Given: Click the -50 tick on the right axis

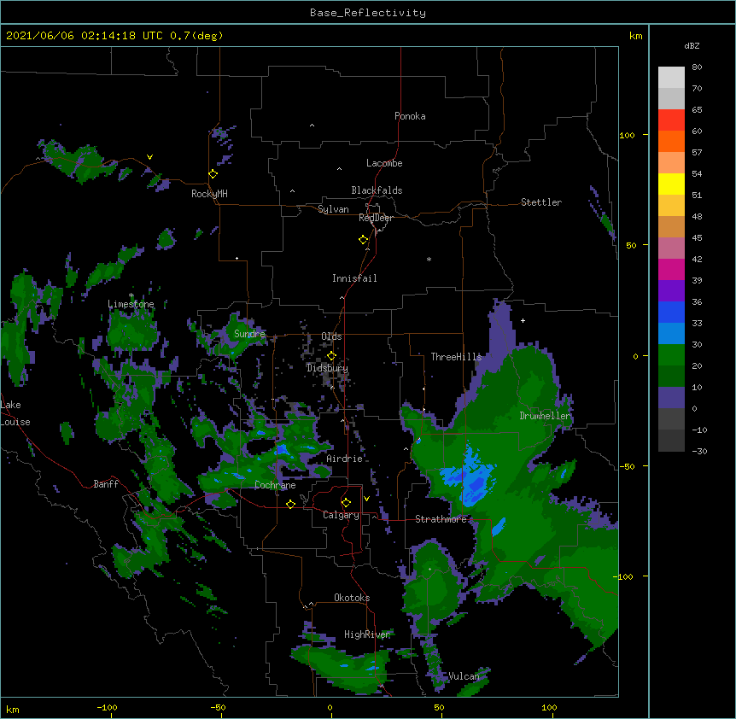Looking at the screenshot, I should coord(628,466).
